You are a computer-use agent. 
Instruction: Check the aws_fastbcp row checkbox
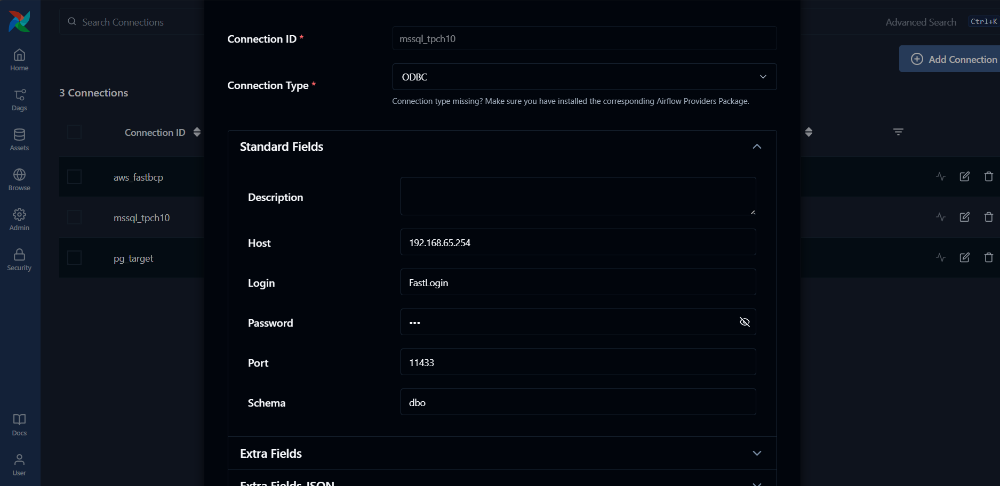point(74,177)
